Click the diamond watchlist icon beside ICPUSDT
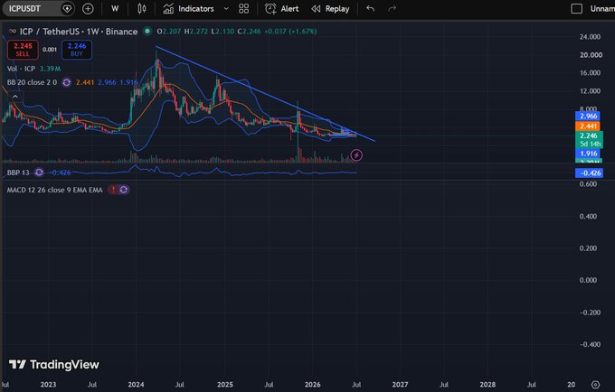The image size is (615, 392). pyautogui.click(x=67, y=9)
